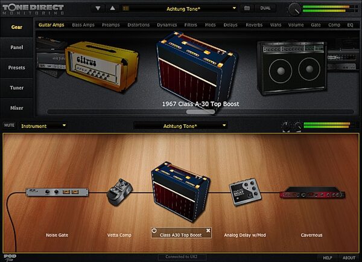Toggle power for Class A30 Top Boost
Screen dimensions: 362x262
click(154, 231)
